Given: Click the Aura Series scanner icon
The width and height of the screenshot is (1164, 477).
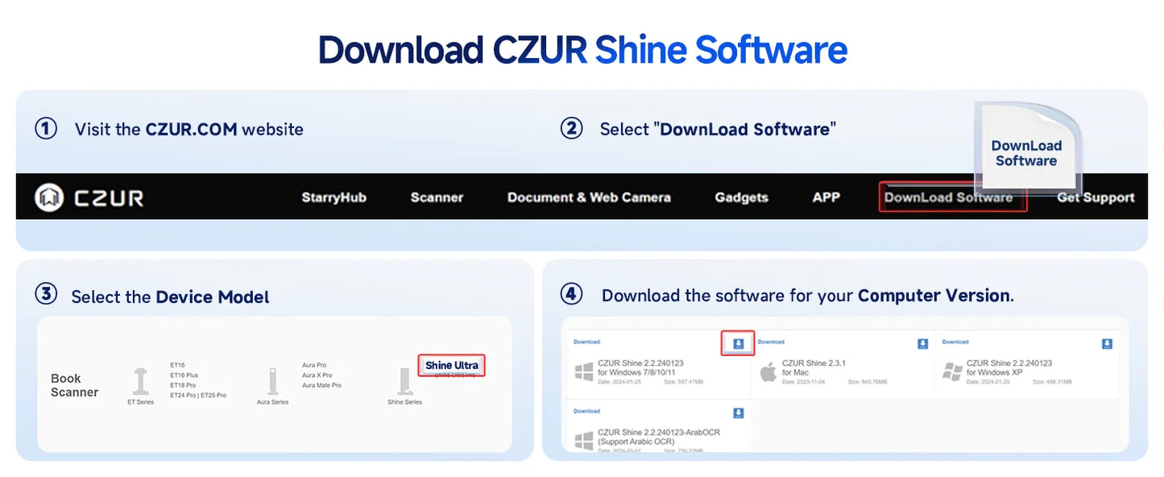Looking at the screenshot, I should click(272, 379).
